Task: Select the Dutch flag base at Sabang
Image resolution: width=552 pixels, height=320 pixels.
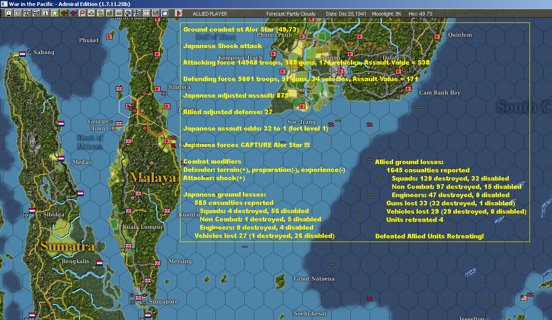Action: (x=23, y=54)
